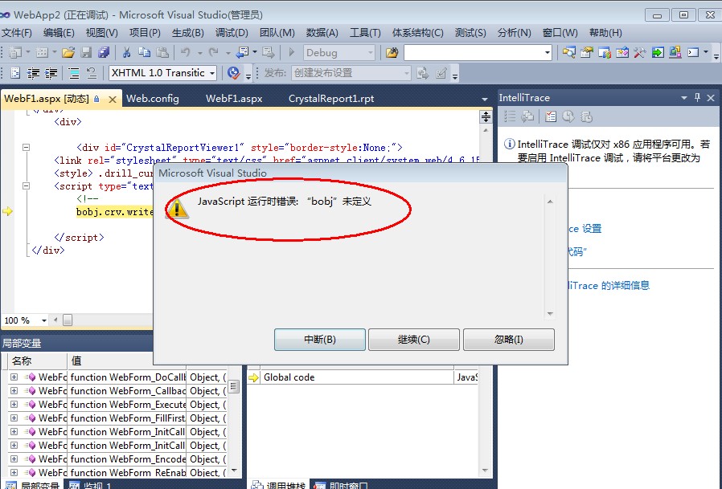Click the Uncomment Selection icon
Viewport: 722px width, 489px height.
92,73
